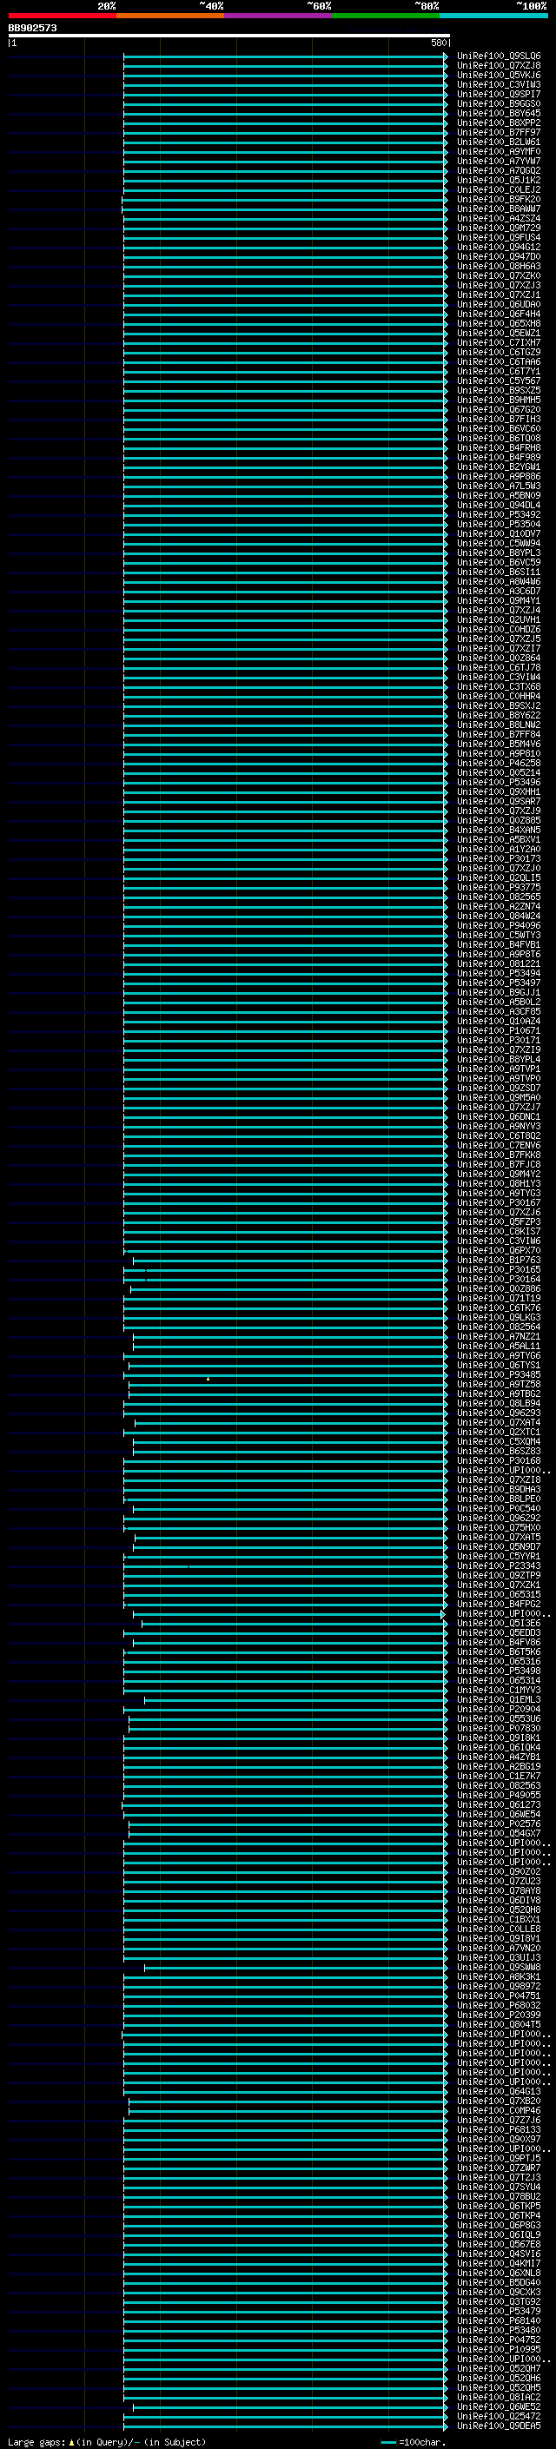Click the UniRef100_C7IXH7 label
The height and width of the screenshot is (2449, 556).
499,342
